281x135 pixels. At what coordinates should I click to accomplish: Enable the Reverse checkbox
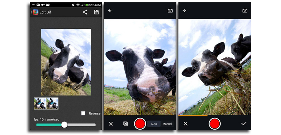tap(83, 113)
